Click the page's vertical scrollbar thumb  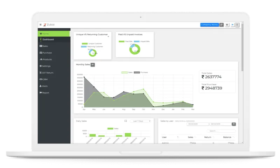click(242, 47)
